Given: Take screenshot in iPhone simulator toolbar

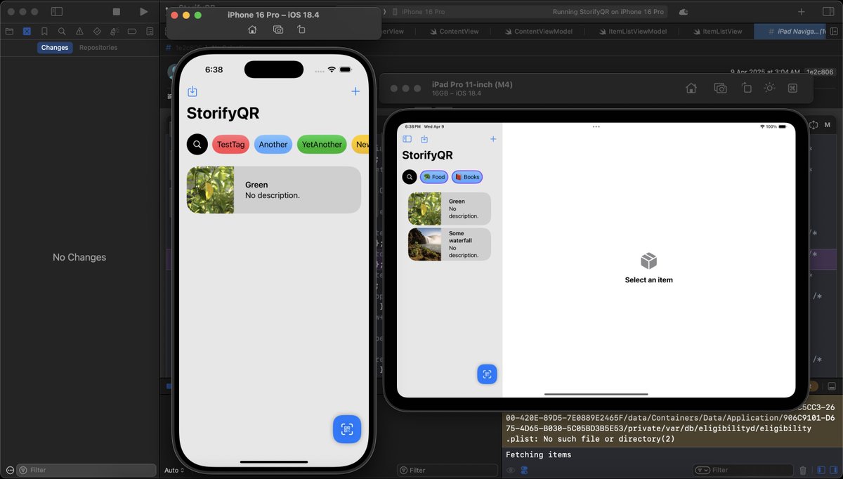Looking at the screenshot, I should point(278,29).
